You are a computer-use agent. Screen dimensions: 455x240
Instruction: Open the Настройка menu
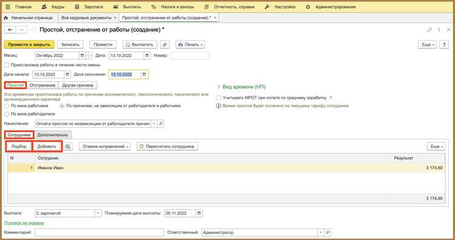280,7
